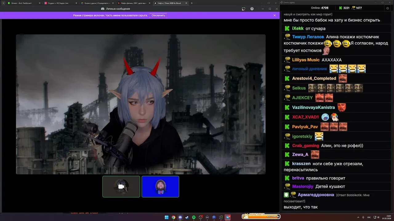Open the volume icon in system tray
Image resolution: width=394 pixels, height=221 pixels.
(378, 217)
